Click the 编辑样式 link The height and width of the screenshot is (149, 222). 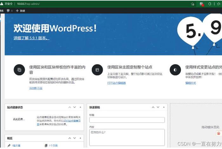(191, 83)
